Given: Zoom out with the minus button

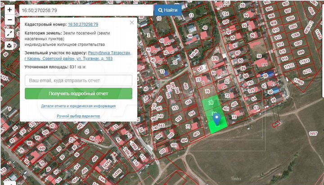Looking at the screenshot, I should pos(9,20).
